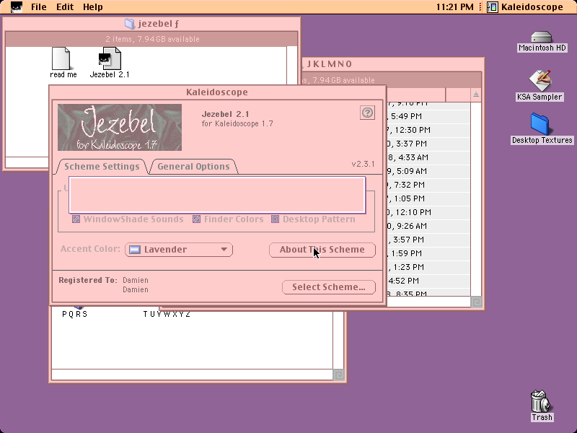Select the row ending in 3:57 PM
Image resolution: width=577 pixels, height=433 pixels.
click(428, 240)
